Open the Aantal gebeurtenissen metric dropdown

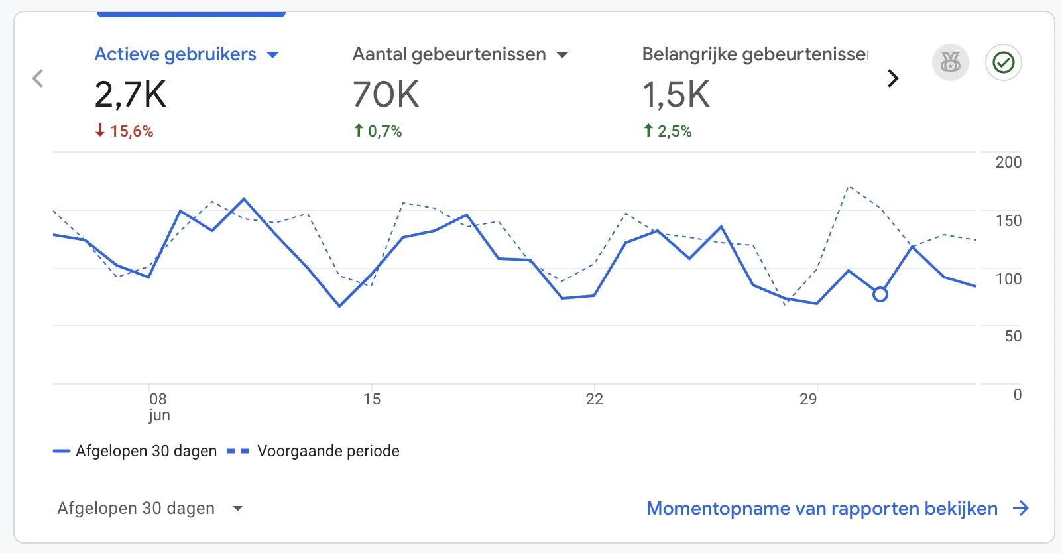563,54
